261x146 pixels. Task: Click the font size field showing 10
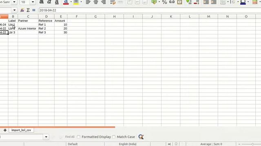pyautogui.click(x=25, y=2)
